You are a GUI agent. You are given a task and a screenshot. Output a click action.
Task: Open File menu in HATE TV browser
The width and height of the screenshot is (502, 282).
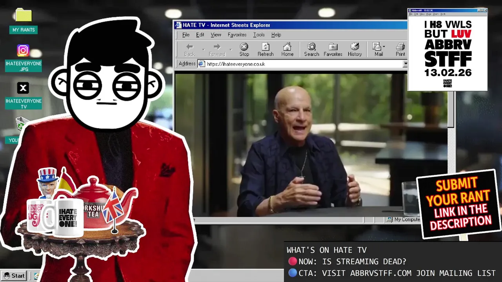186,35
